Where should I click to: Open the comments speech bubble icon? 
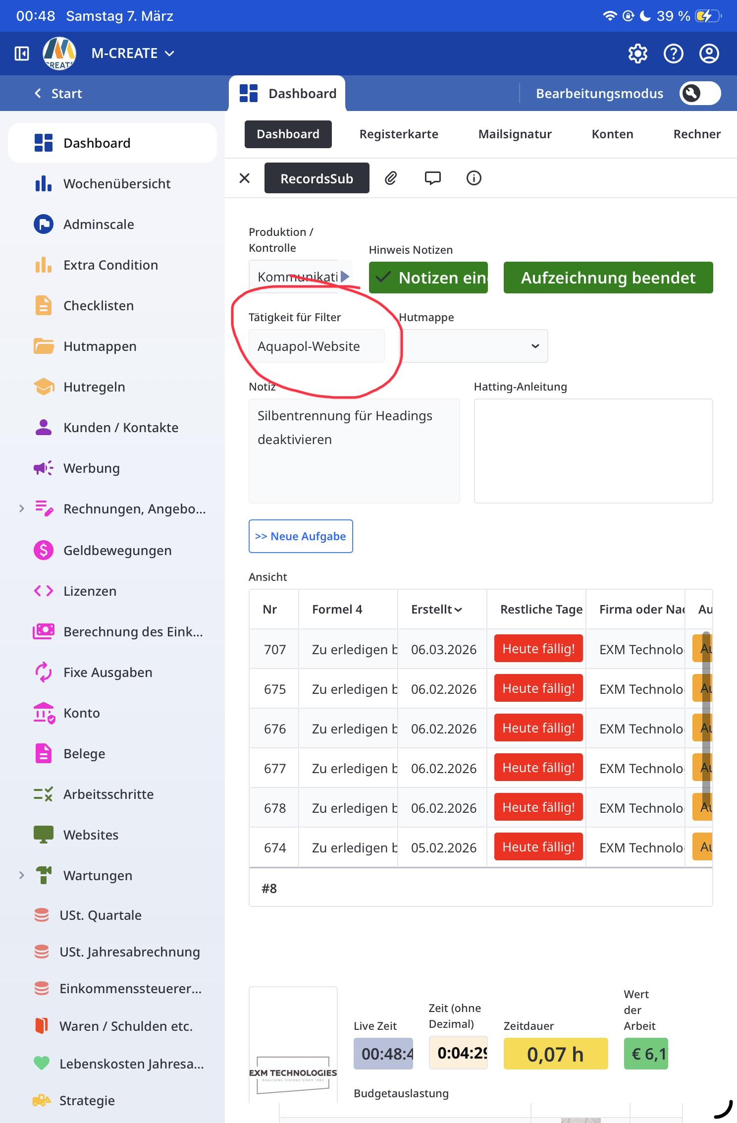pos(432,178)
